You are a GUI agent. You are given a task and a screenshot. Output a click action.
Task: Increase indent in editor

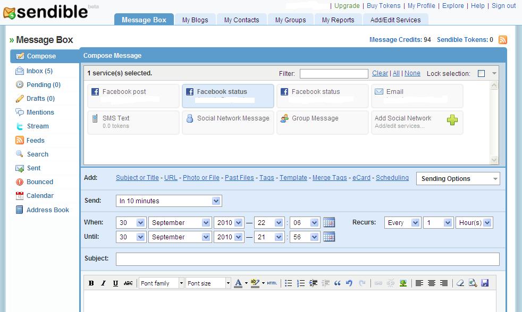pos(313,283)
